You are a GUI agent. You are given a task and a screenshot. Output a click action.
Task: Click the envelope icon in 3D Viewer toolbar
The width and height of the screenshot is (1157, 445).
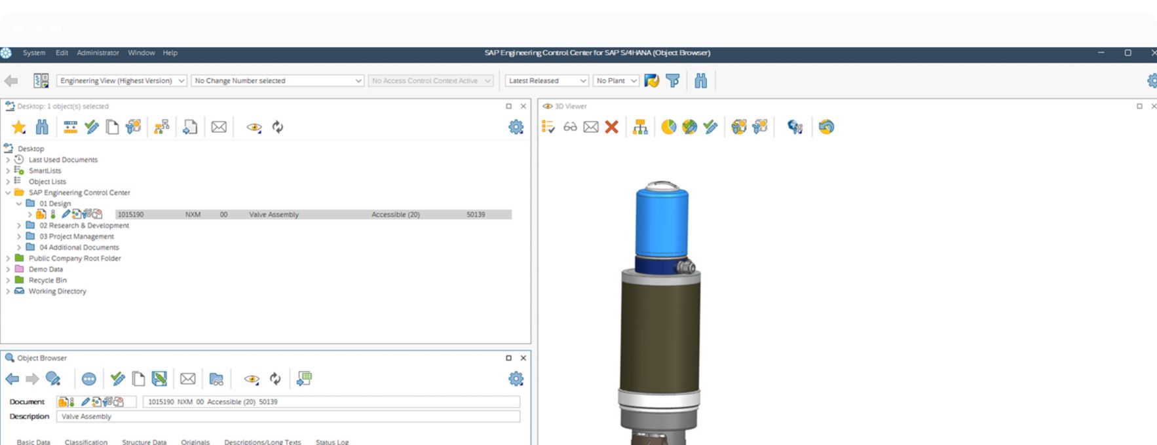click(x=591, y=127)
